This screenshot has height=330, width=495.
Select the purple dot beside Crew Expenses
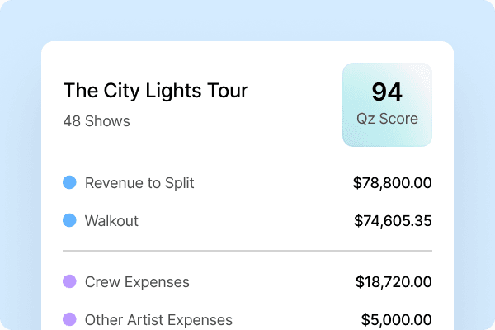[70, 282]
